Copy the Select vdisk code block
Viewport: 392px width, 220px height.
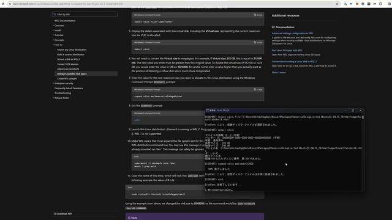258,15
